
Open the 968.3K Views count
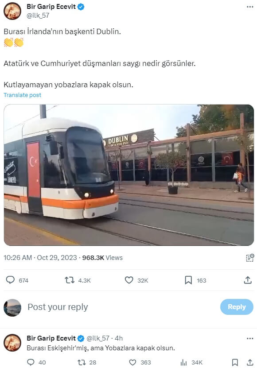tap(102, 258)
